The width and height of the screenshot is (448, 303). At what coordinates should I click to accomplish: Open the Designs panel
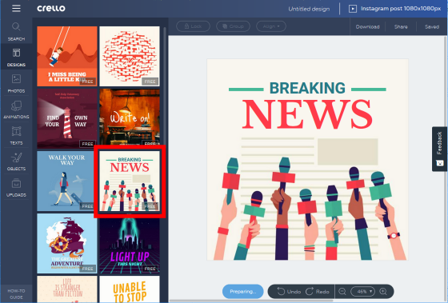coord(16,57)
